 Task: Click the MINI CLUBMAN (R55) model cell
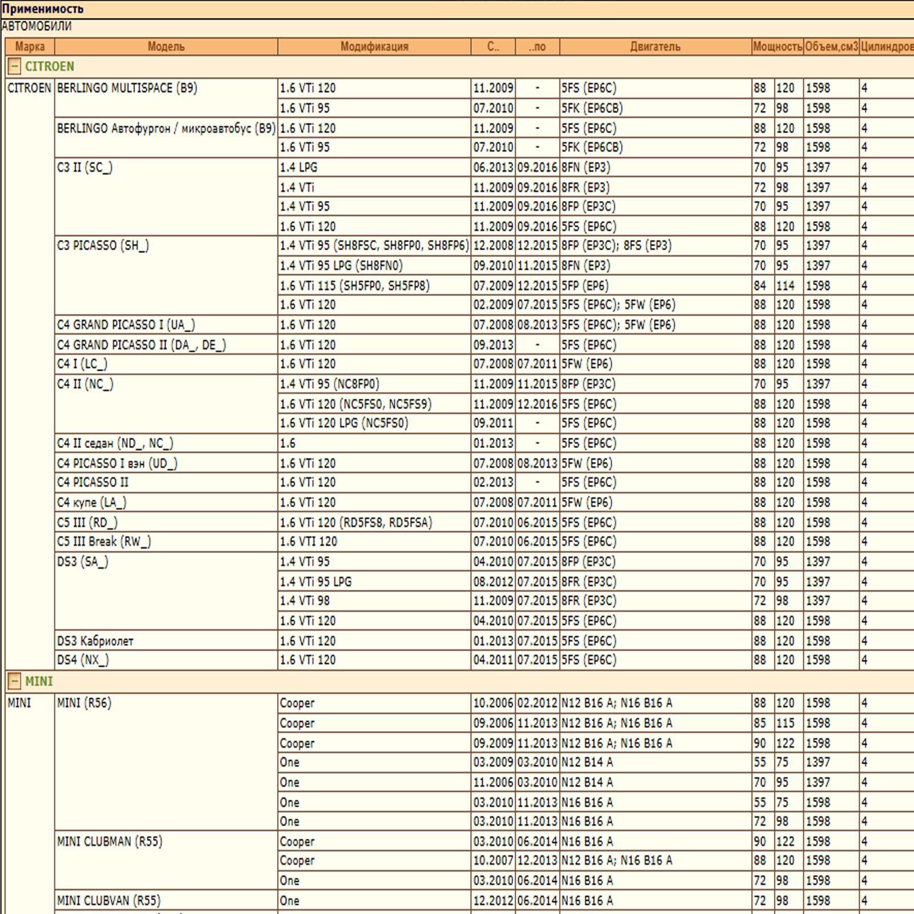[110, 841]
